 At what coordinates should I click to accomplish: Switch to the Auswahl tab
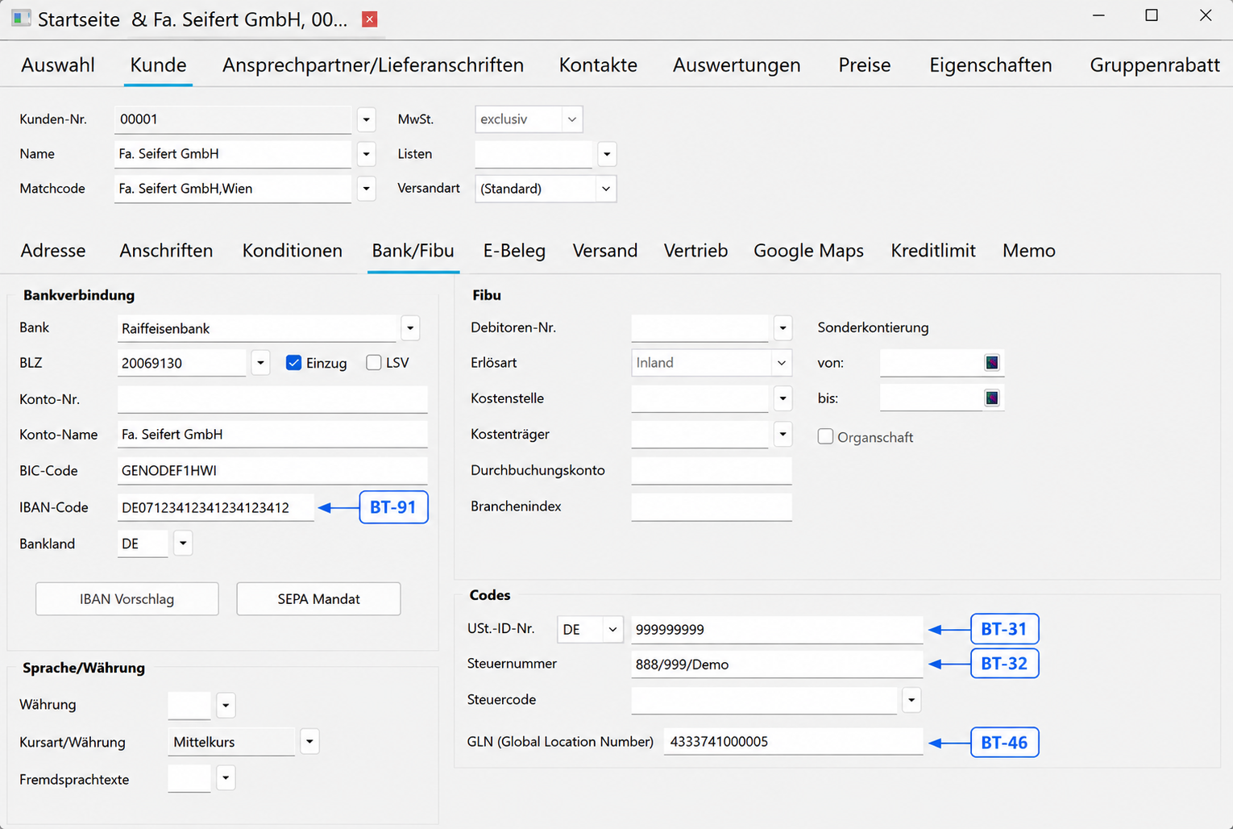(x=58, y=65)
